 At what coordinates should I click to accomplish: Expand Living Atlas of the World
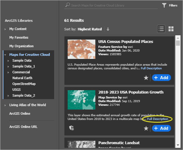5,105
